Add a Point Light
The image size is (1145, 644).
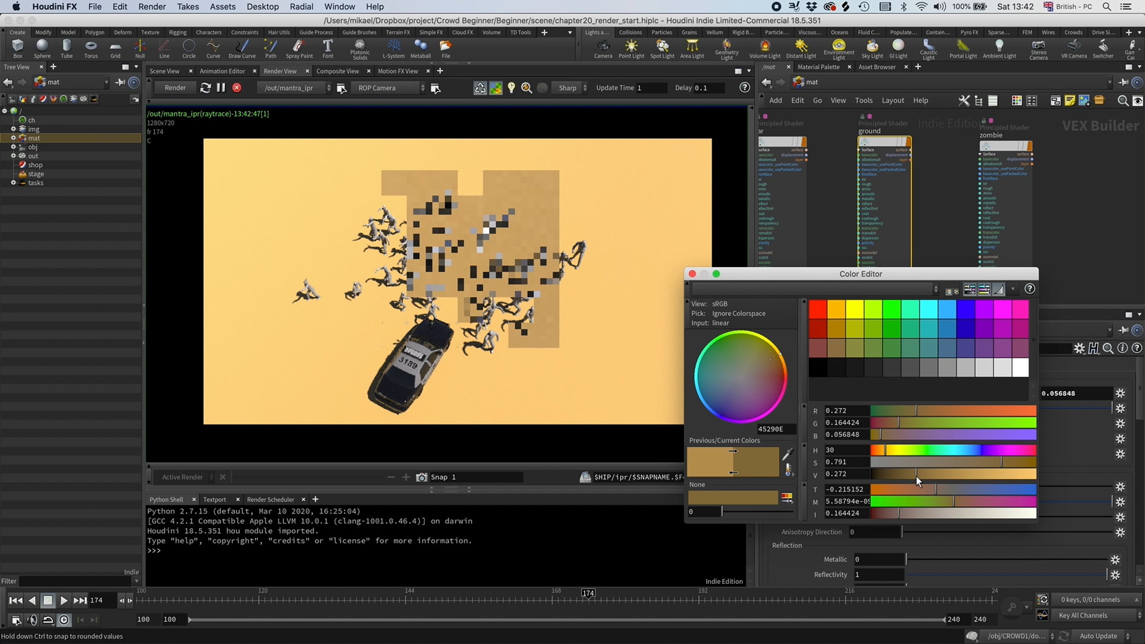(x=631, y=49)
